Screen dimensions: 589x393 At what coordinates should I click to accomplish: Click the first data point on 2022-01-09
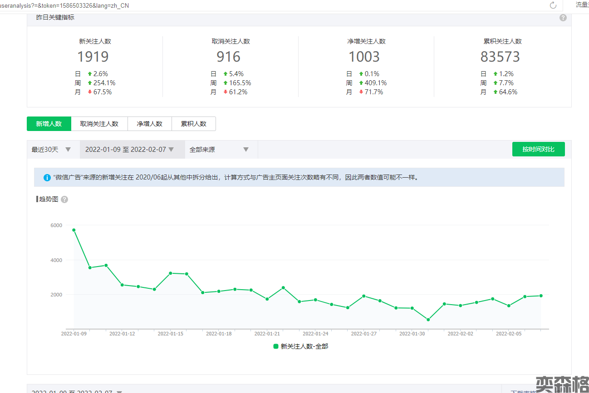coord(74,230)
